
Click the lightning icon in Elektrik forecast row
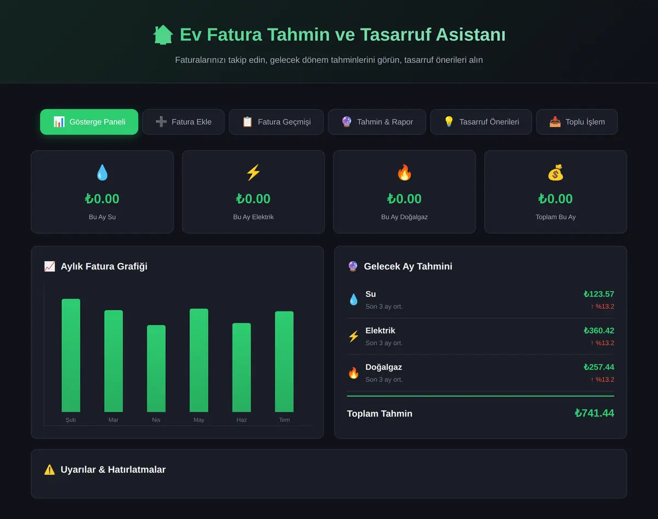[x=354, y=336]
